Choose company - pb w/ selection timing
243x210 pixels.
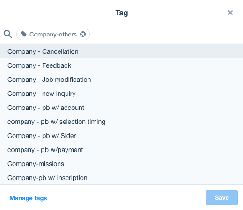(121, 122)
